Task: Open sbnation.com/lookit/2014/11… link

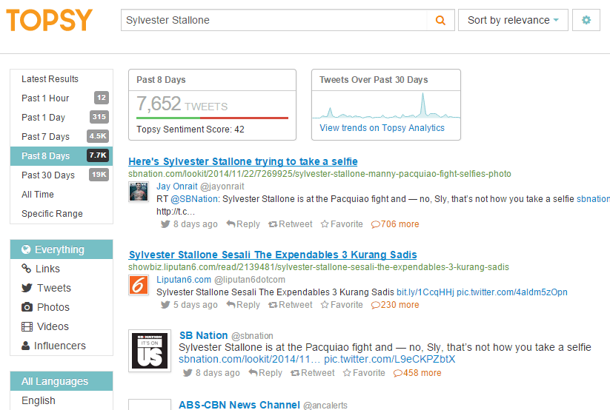Action: tap(249, 359)
